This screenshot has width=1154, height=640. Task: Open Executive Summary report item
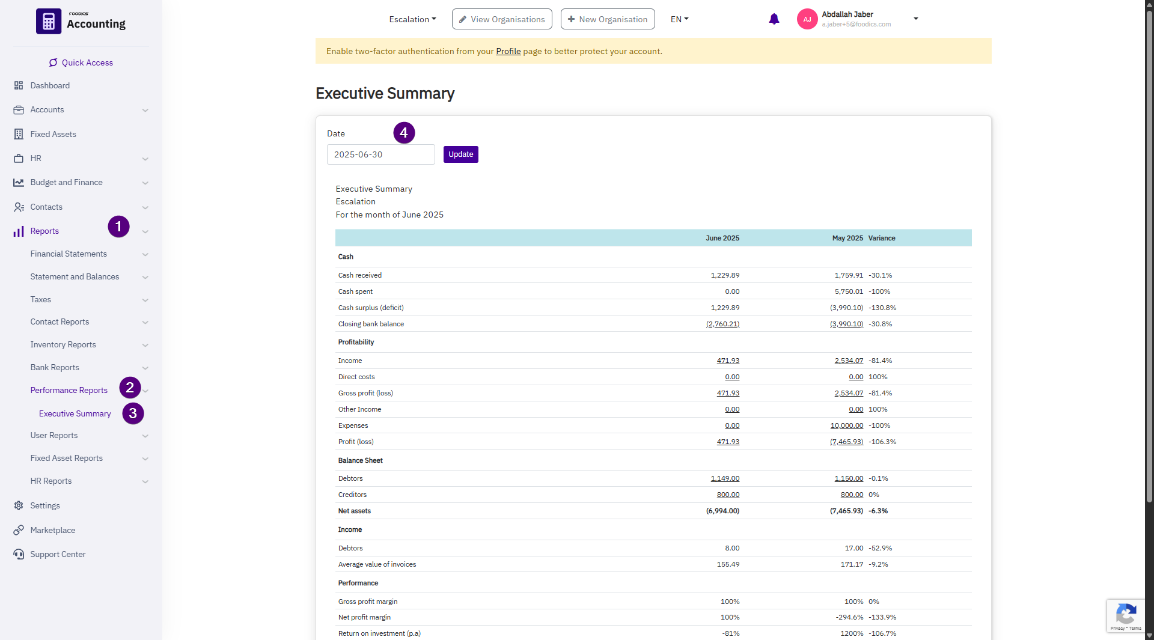coord(75,413)
